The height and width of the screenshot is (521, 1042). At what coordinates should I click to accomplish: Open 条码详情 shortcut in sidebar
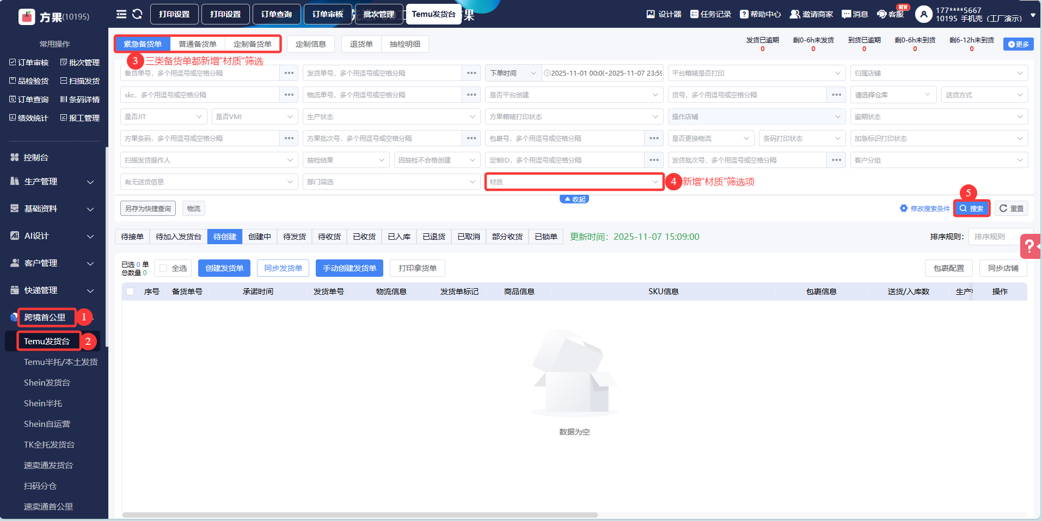tap(80, 100)
